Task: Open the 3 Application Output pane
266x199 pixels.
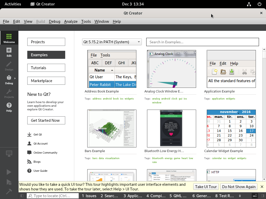Action: pos(133,196)
